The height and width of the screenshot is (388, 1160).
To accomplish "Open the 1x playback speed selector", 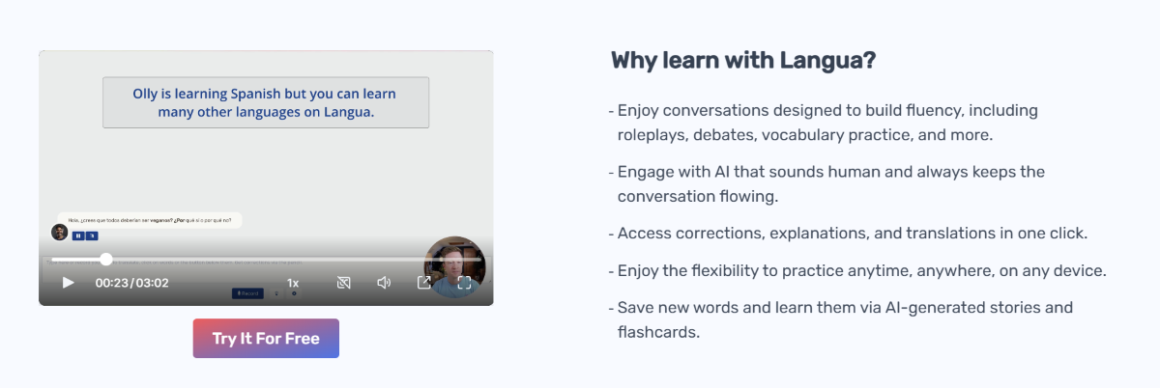I will [293, 283].
